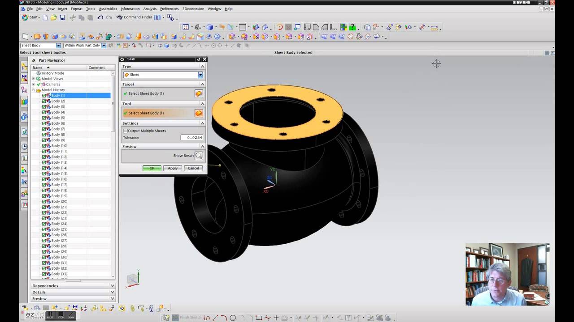Collapse the Settings section in Sew dialog
The height and width of the screenshot is (322, 574).
point(202,123)
